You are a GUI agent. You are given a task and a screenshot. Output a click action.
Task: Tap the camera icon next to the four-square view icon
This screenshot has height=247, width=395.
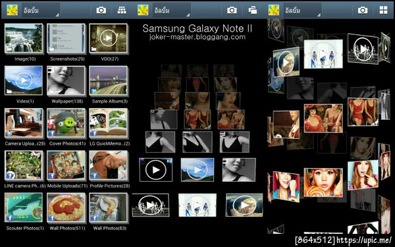coord(363,10)
